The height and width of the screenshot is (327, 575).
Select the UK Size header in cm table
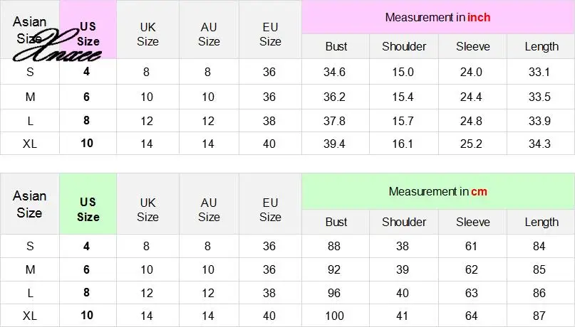[x=147, y=209]
